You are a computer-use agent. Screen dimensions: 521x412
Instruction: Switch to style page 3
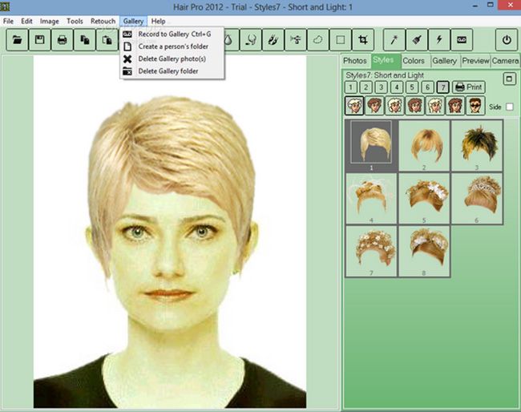(381, 87)
